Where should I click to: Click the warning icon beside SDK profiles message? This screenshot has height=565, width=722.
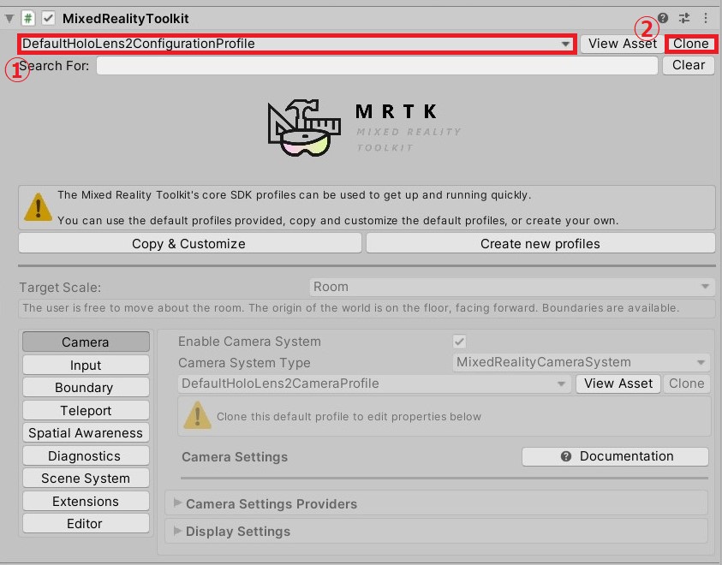(38, 207)
